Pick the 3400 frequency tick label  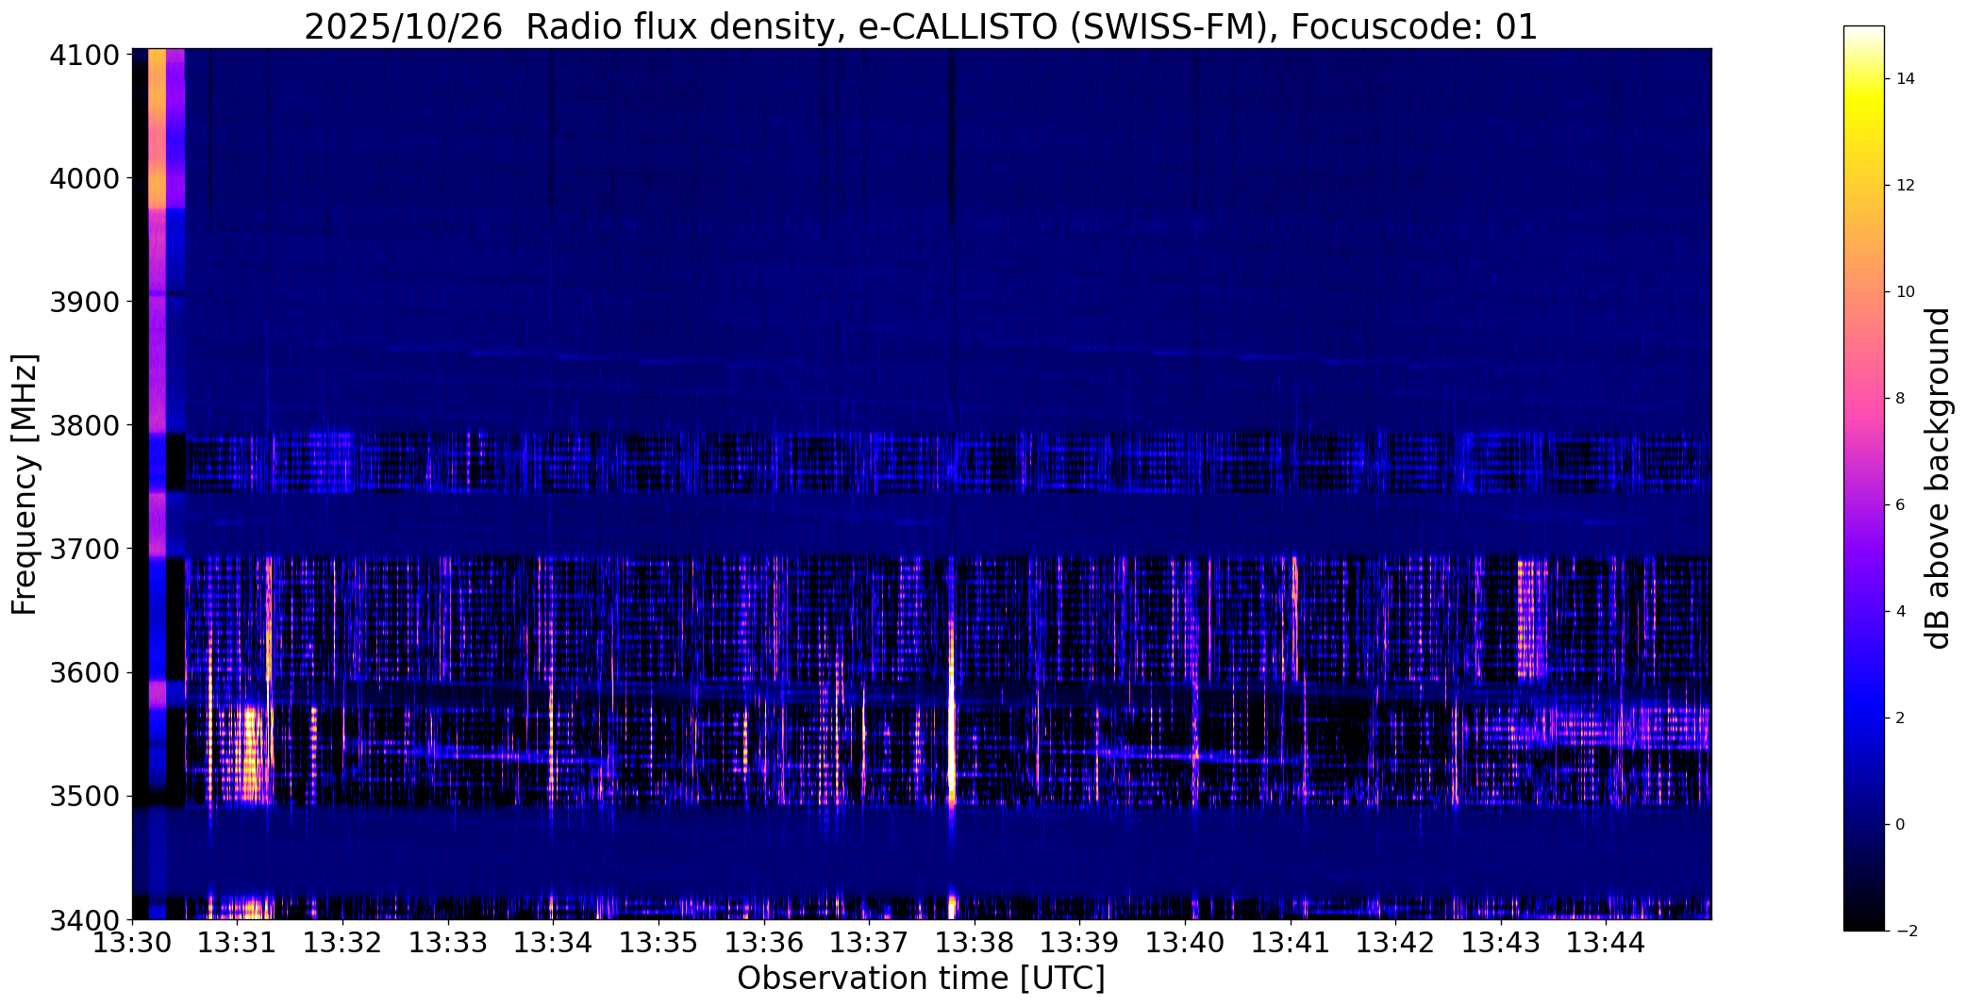point(85,919)
